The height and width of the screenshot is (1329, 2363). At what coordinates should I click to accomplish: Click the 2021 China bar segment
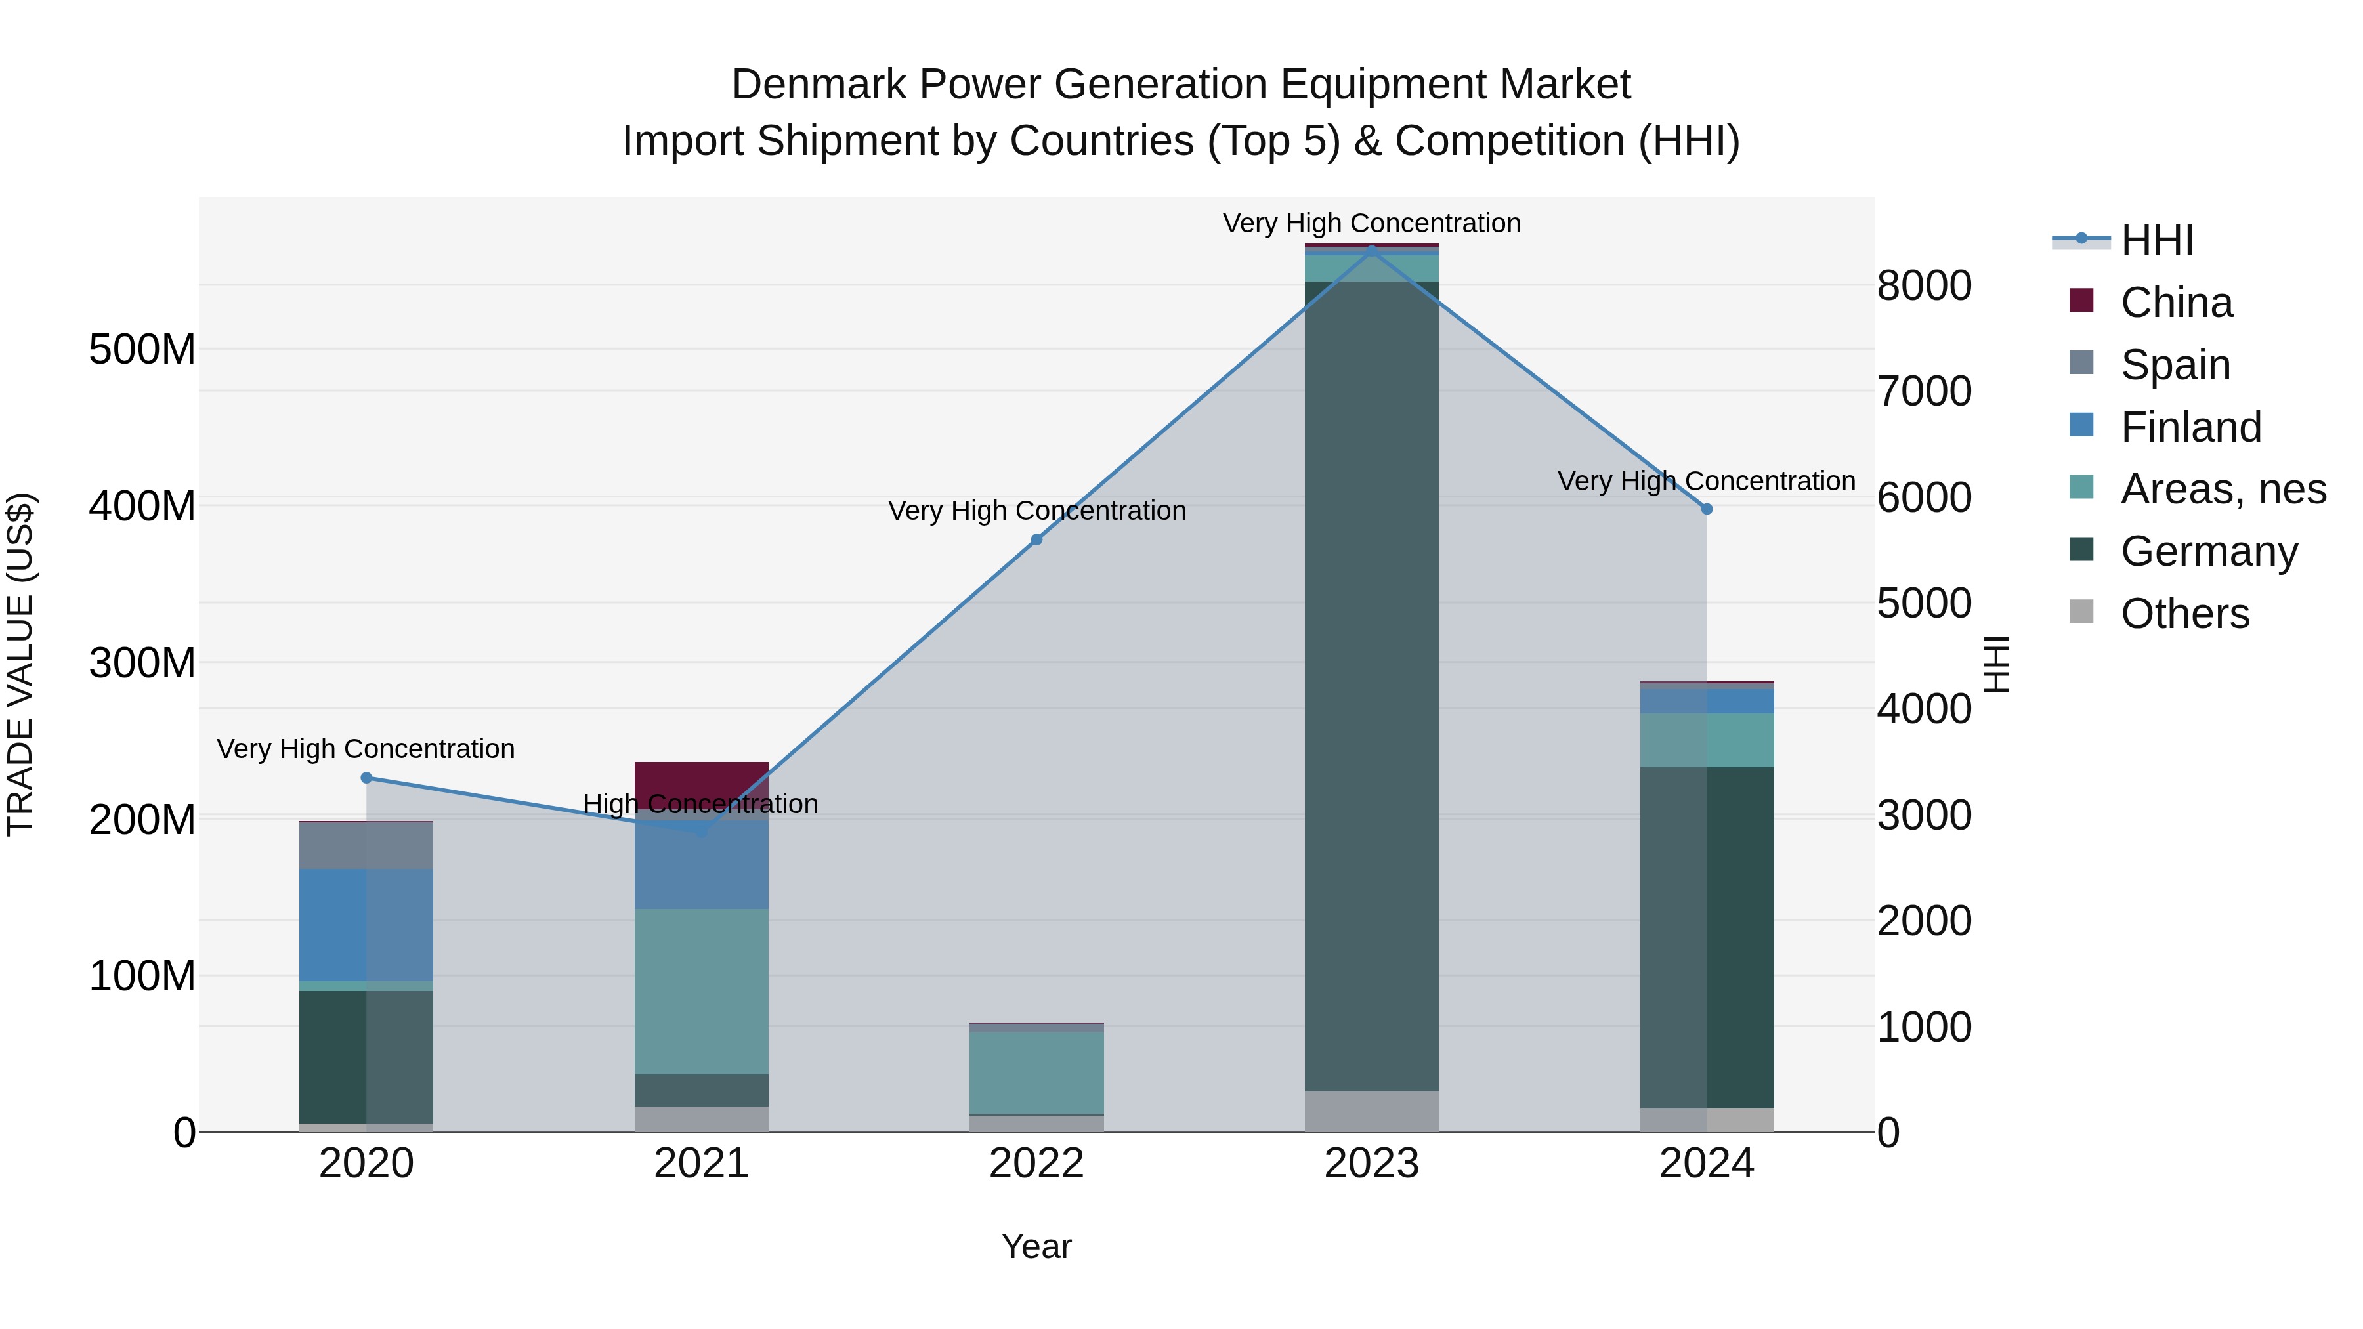point(702,786)
